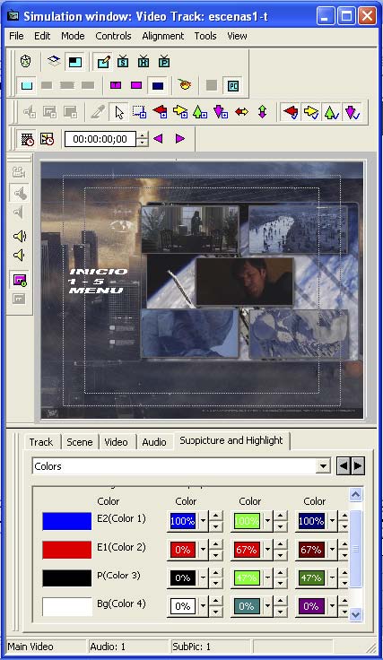Click the second clock grid timecode icon

[47, 139]
